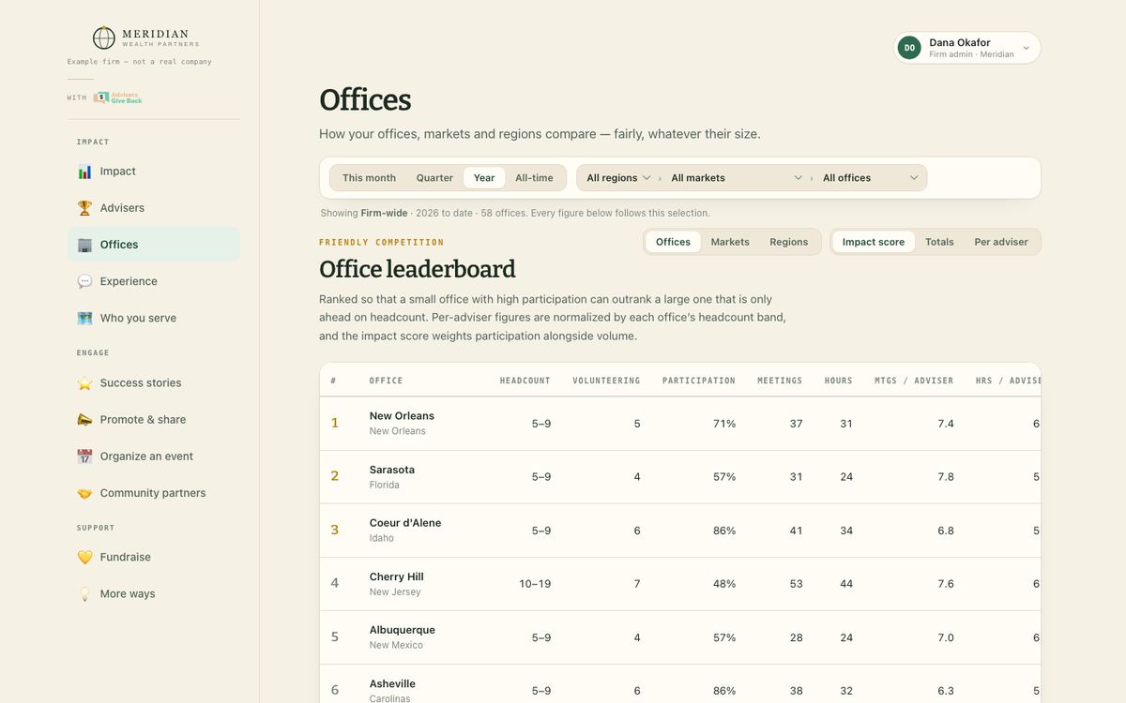Click the map icon beside Who you serve

(x=84, y=318)
